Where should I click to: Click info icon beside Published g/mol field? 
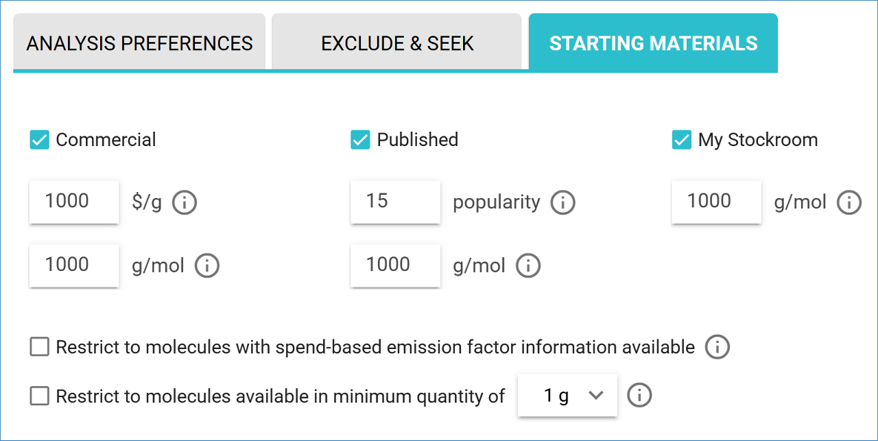[528, 265]
